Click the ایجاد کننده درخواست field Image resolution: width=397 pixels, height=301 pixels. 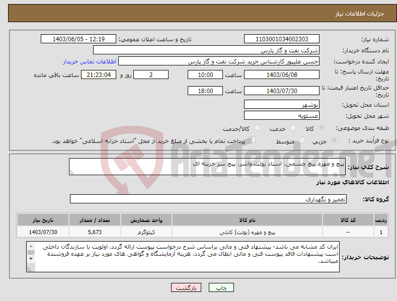tap(219, 61)
